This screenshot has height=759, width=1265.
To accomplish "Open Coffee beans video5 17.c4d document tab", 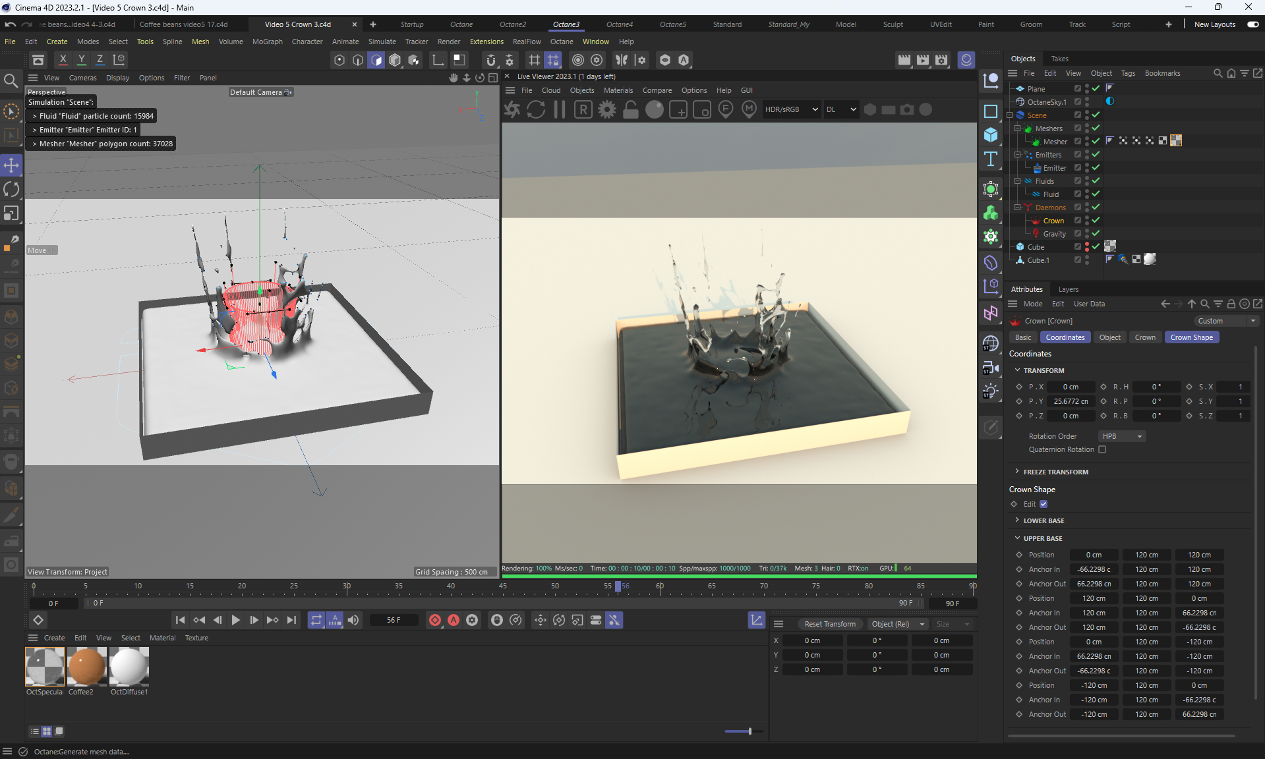I will (x=183, y=24).
